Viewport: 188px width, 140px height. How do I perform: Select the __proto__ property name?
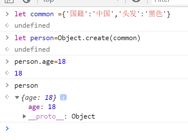click(x=46, y=116)
